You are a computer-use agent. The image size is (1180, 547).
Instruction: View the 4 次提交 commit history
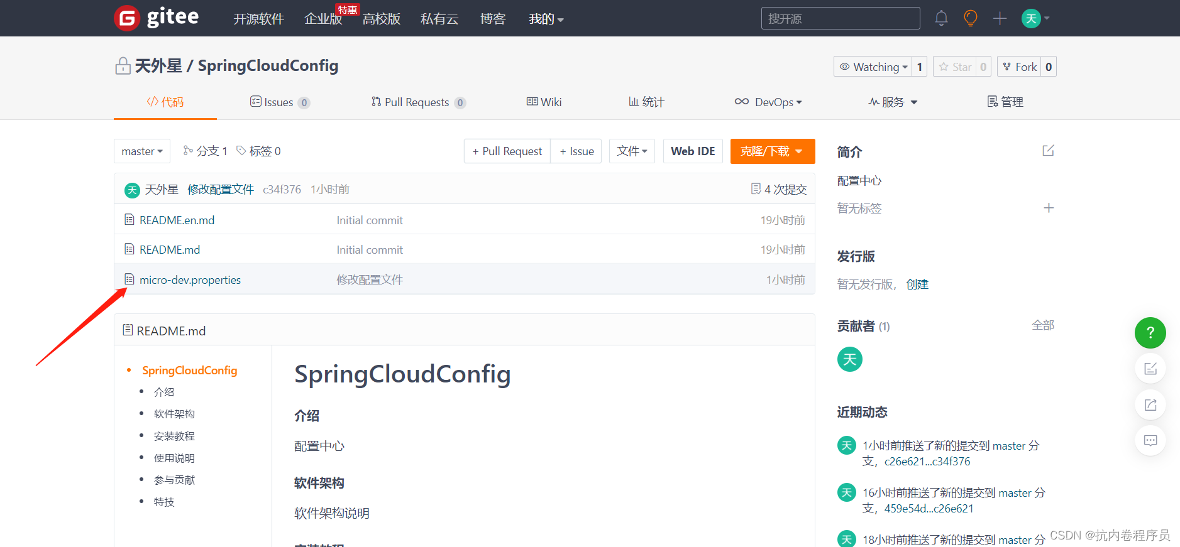click(779, 189)
